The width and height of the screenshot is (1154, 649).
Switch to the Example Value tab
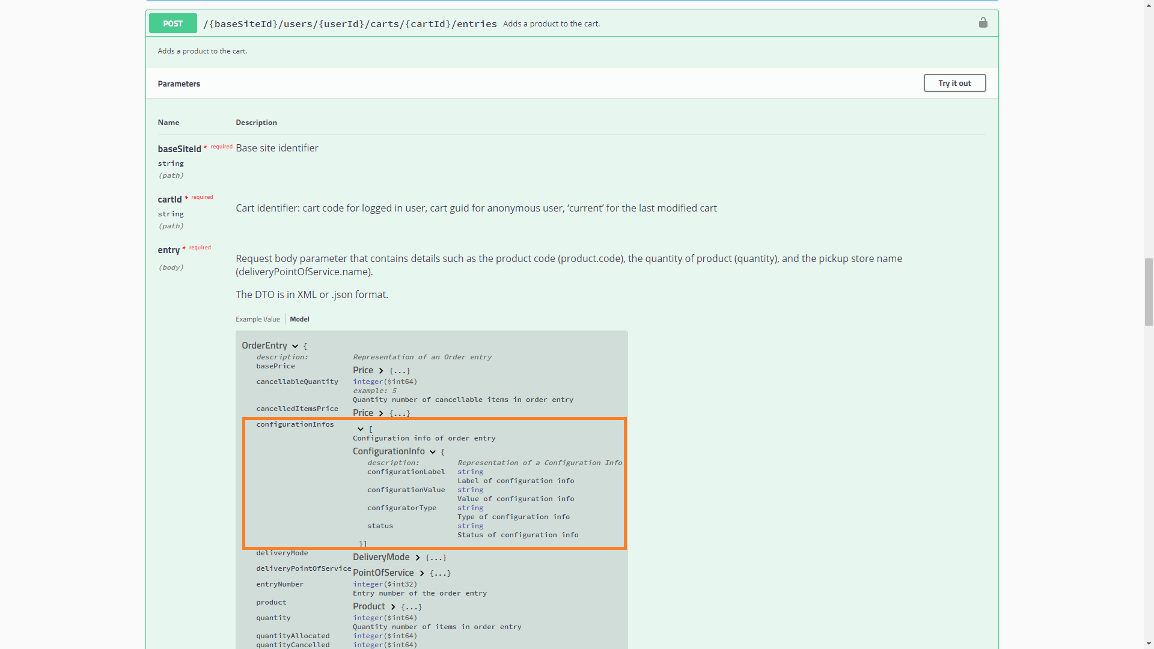(257, 319)
